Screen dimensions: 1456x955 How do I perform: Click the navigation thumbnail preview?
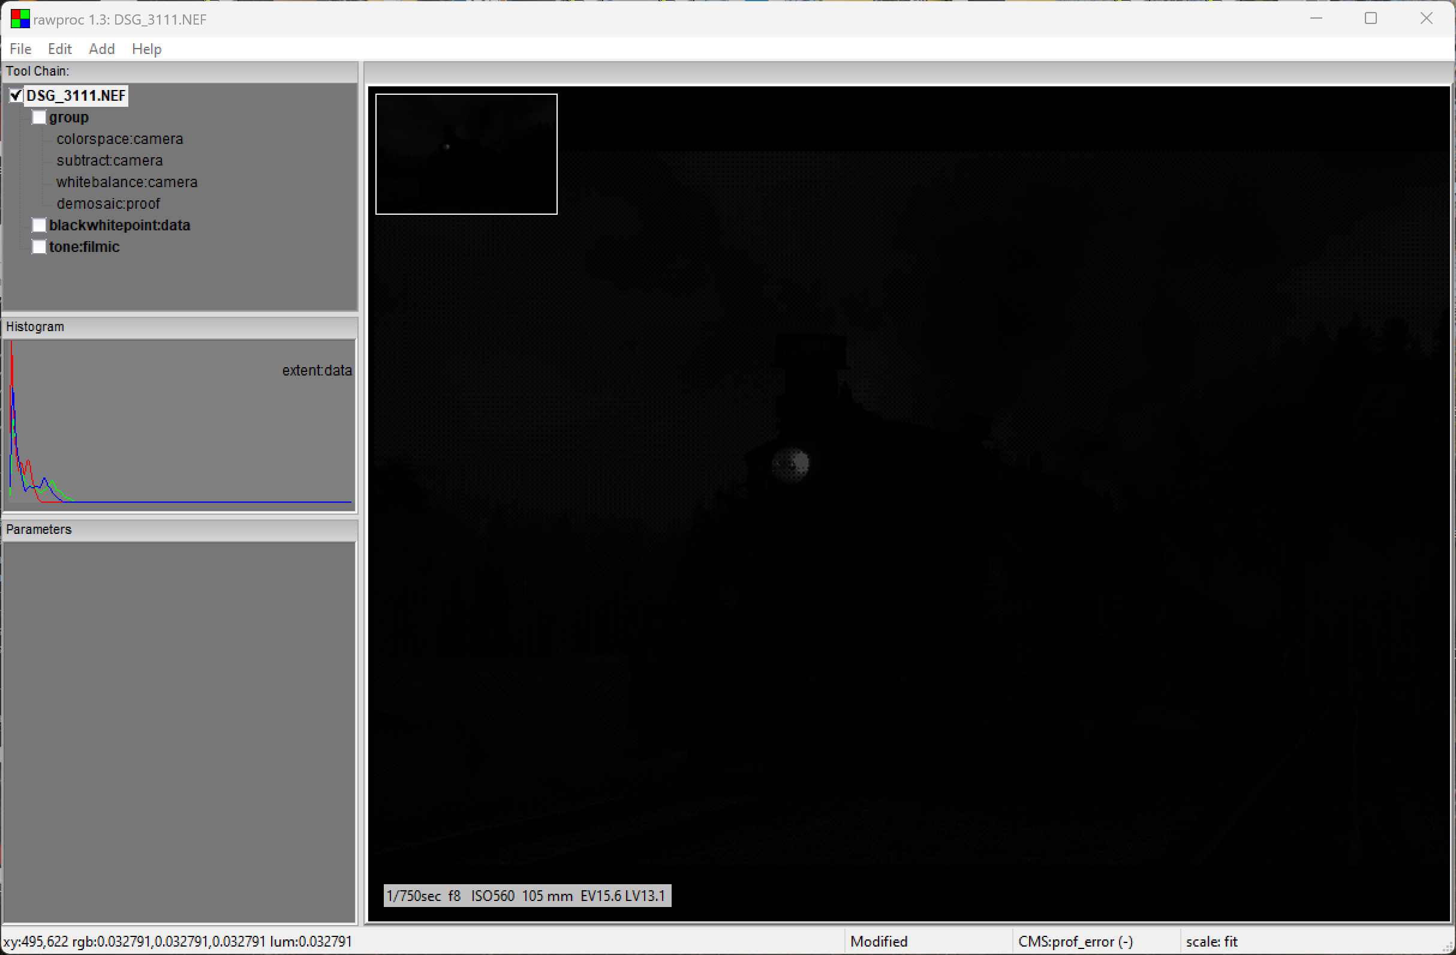(466, 154)
